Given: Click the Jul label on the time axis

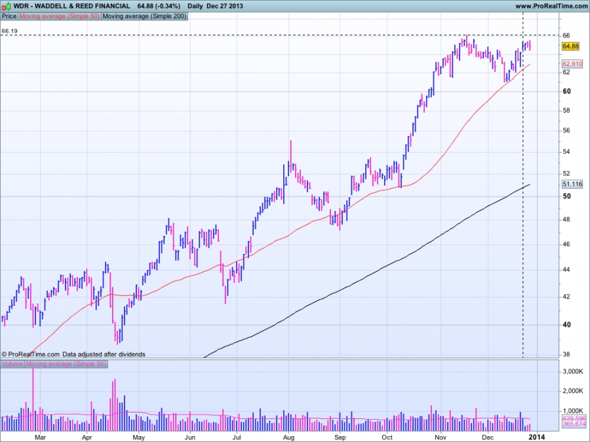Looking at the screenshot, I should point(237,437).
